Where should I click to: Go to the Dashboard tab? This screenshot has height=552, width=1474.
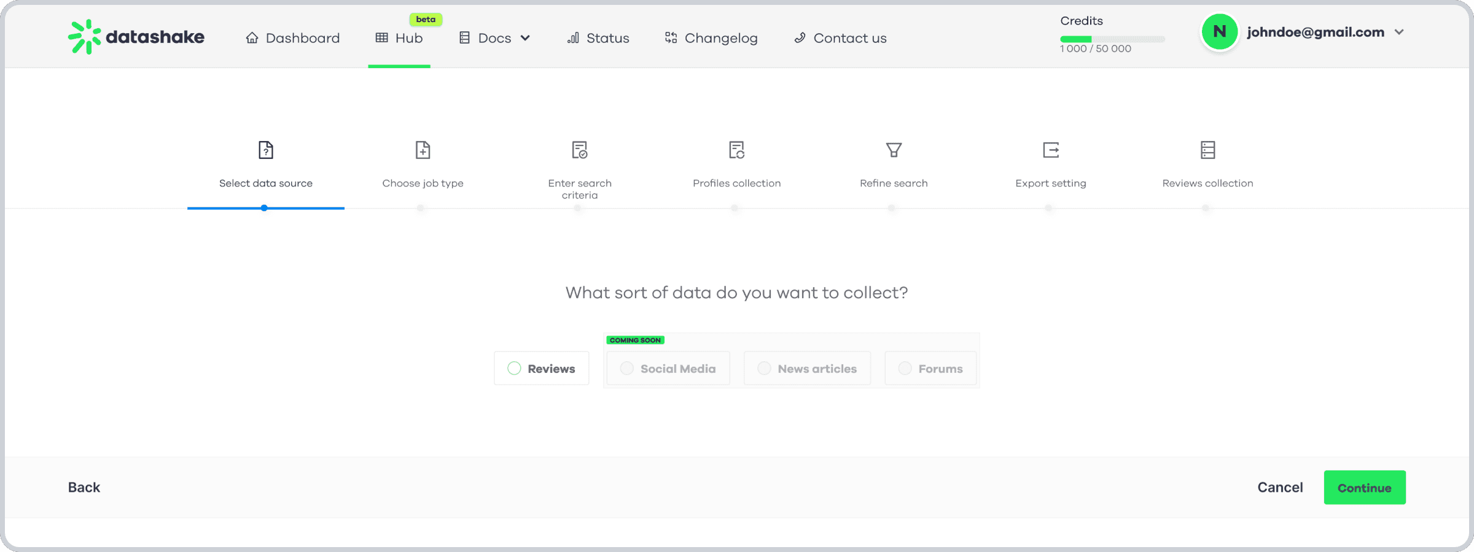[x=293, y=38]
